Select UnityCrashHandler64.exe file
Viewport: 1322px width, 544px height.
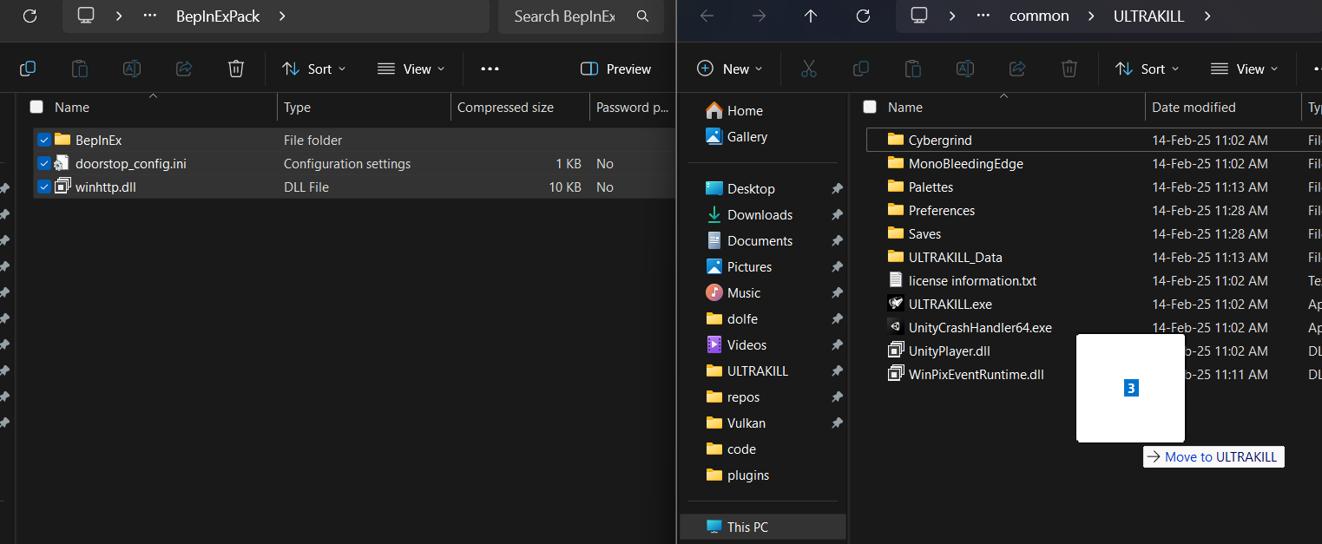coord(980,327)
